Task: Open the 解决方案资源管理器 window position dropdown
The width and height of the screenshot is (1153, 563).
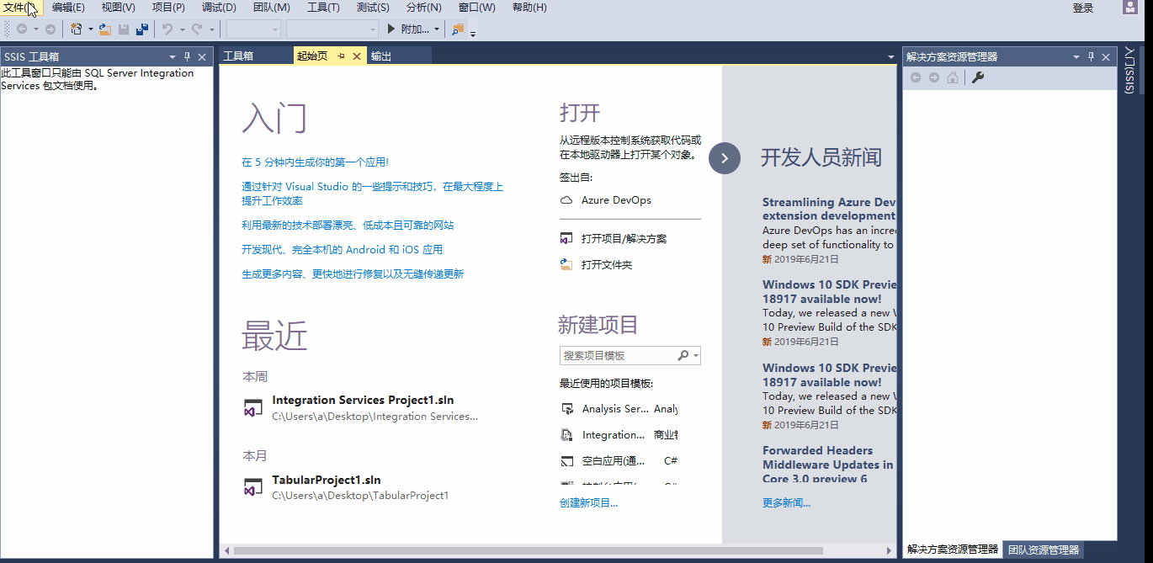Action: (1076, 56)
